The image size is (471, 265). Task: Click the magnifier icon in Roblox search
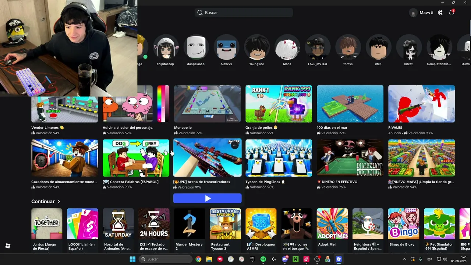coord(200,13)
